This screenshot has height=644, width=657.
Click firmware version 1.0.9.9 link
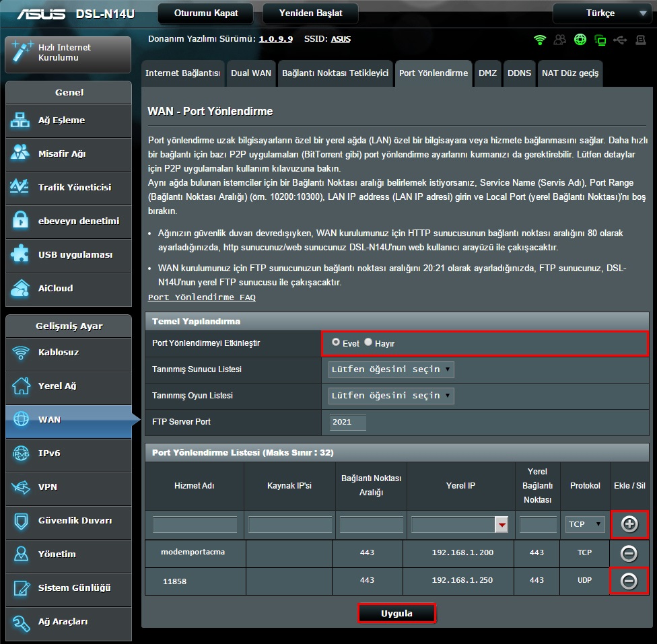(x=276, y=39)
